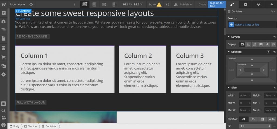Open the Pages panel

(4, 38)
